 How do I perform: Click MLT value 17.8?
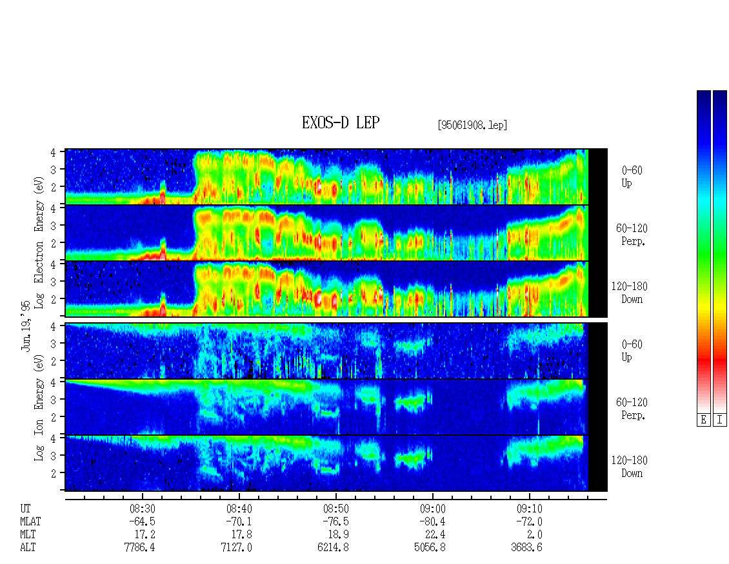coord(242,535)
